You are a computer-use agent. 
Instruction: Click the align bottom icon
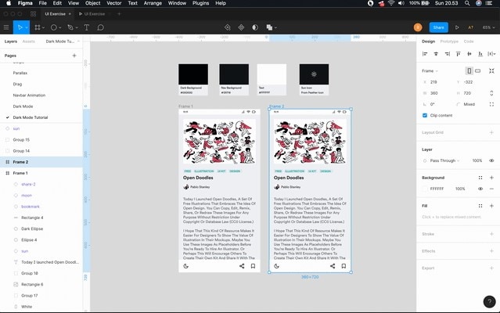pyautogui.click(x=480, y=54)
